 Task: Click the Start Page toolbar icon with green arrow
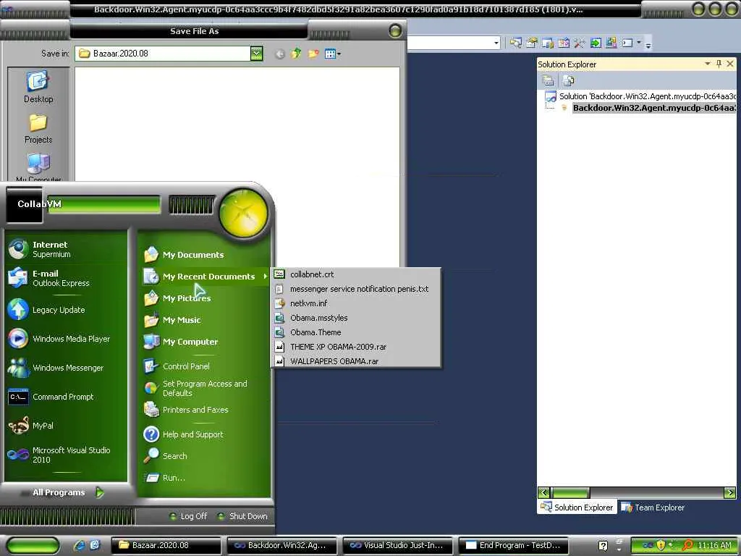pos(596,43)
